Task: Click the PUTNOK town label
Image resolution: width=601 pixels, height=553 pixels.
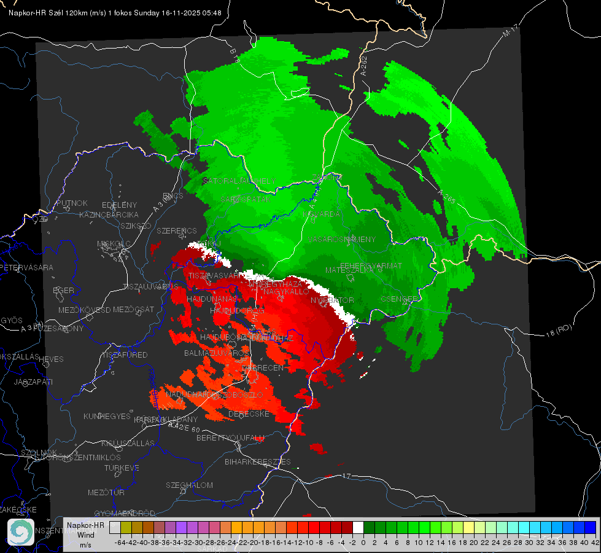Action: tap(72, 203)
